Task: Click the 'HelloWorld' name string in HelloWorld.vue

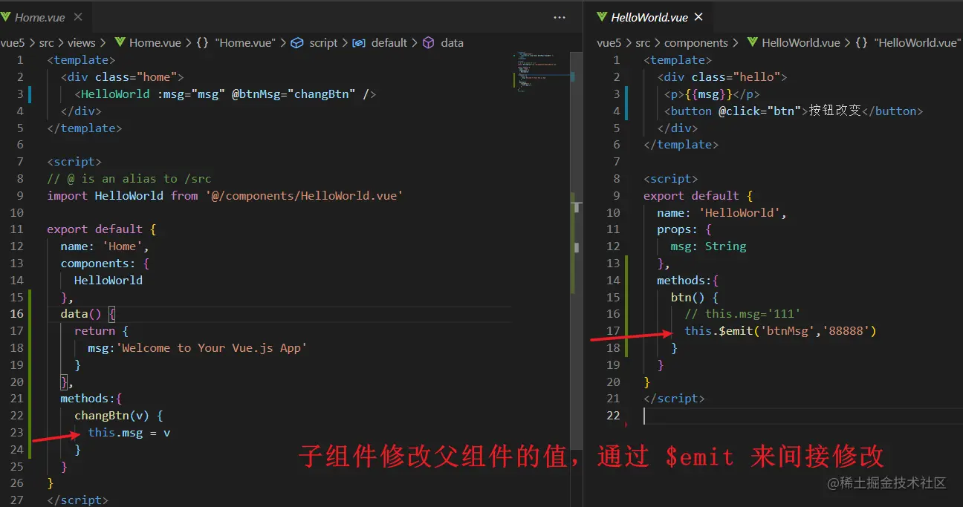Action: [x=739, y=213]
